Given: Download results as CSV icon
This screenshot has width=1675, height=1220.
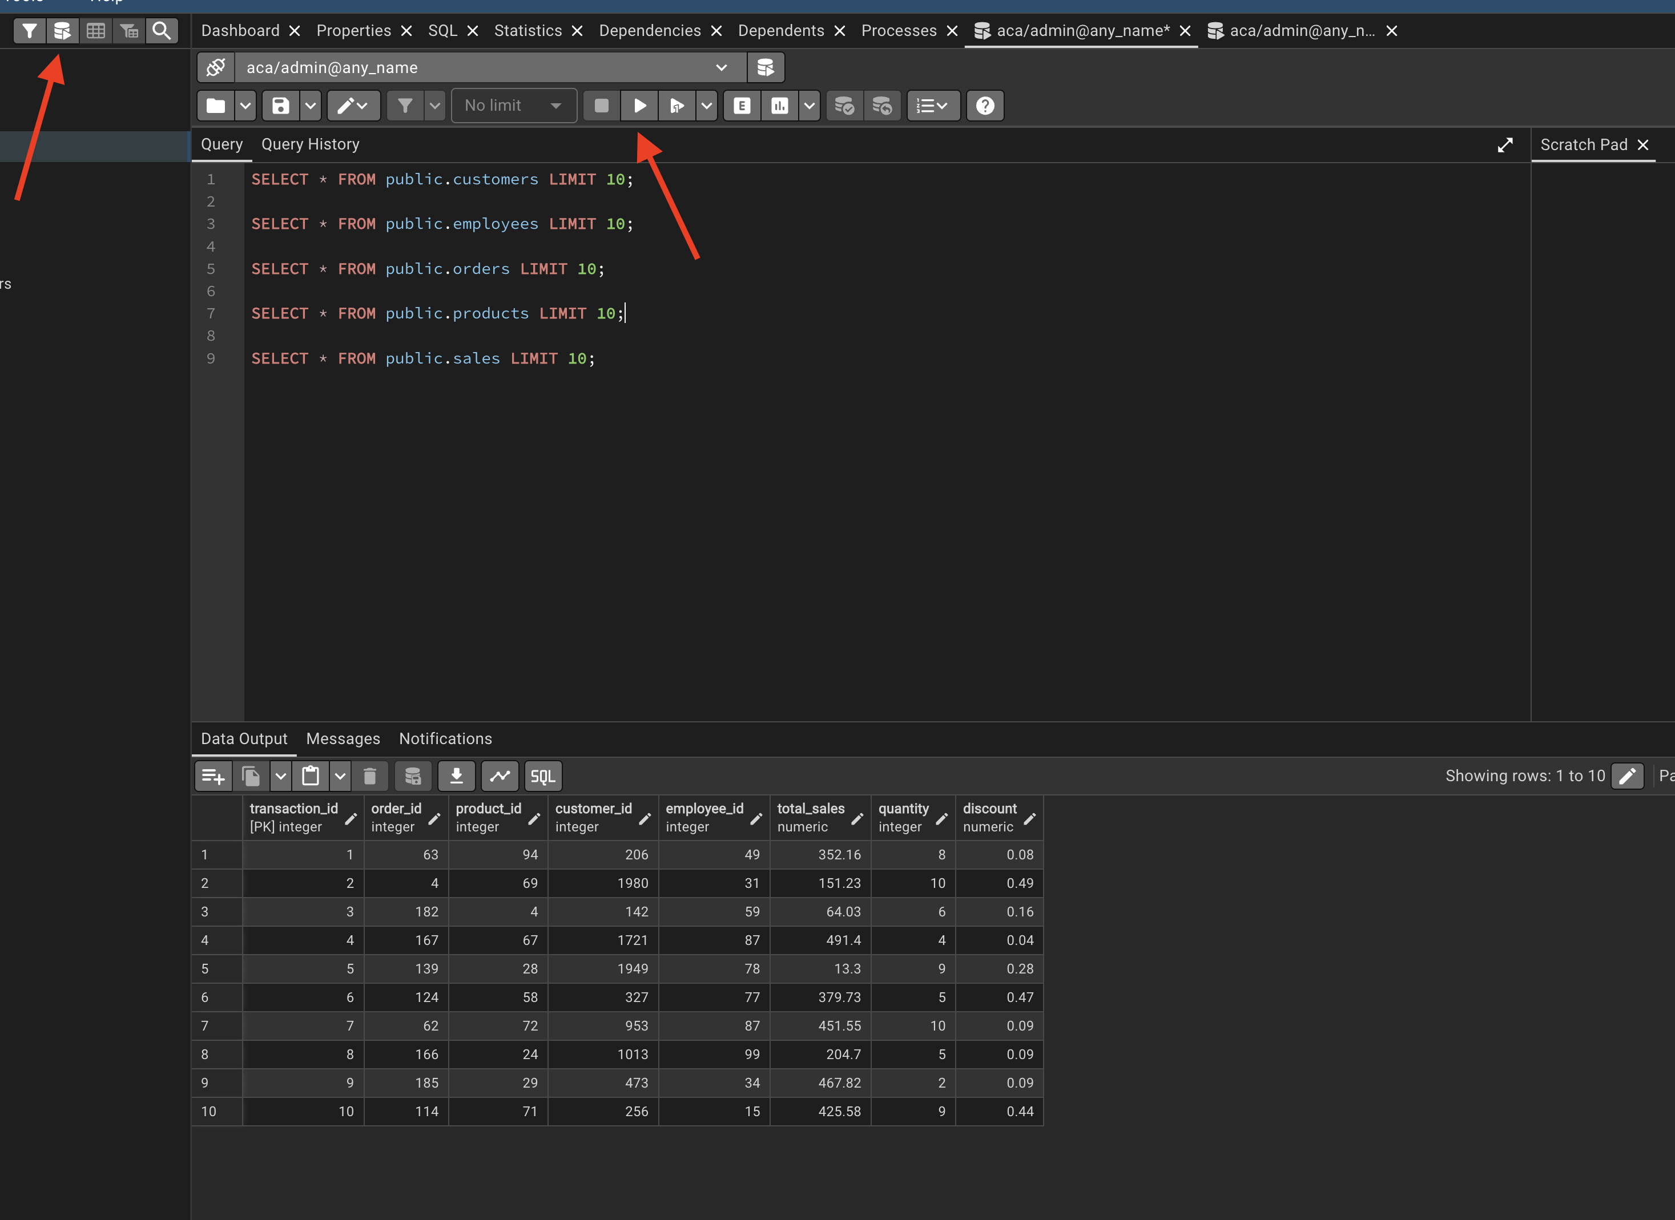Looking at the screenshot, I should click(x=457, y=776).
